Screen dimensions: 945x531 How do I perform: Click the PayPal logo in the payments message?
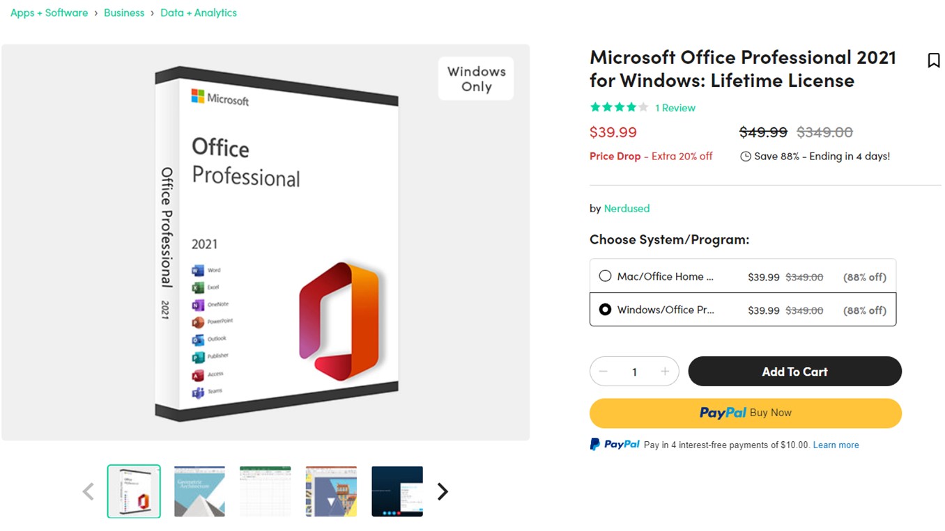point(615,444)
